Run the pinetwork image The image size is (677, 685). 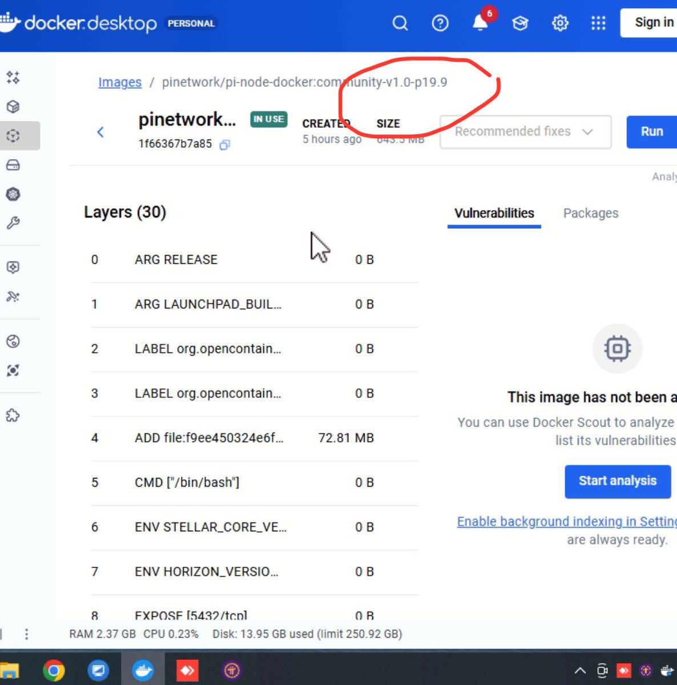point(651,132)
